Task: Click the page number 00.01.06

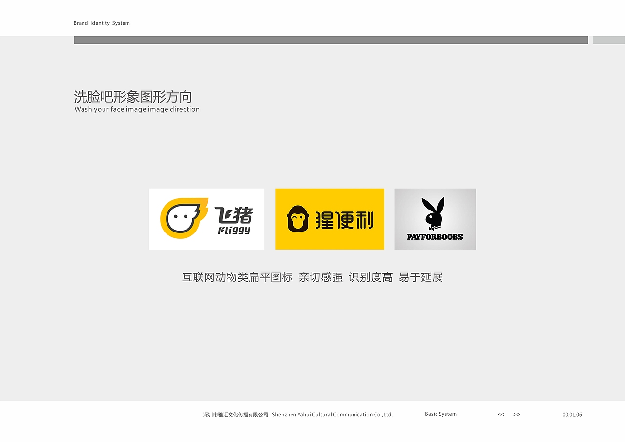Action: coord(571,414)
